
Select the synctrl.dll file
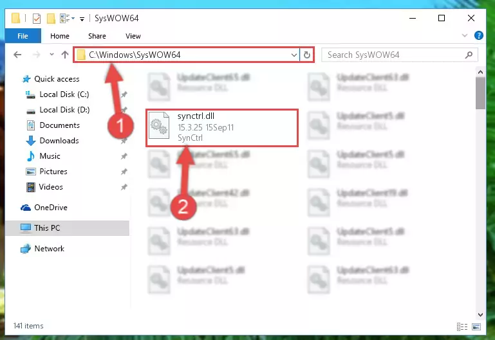[x=222, y=128]
